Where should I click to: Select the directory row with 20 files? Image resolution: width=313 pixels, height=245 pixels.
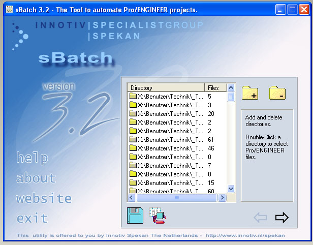tap(177, 114)
